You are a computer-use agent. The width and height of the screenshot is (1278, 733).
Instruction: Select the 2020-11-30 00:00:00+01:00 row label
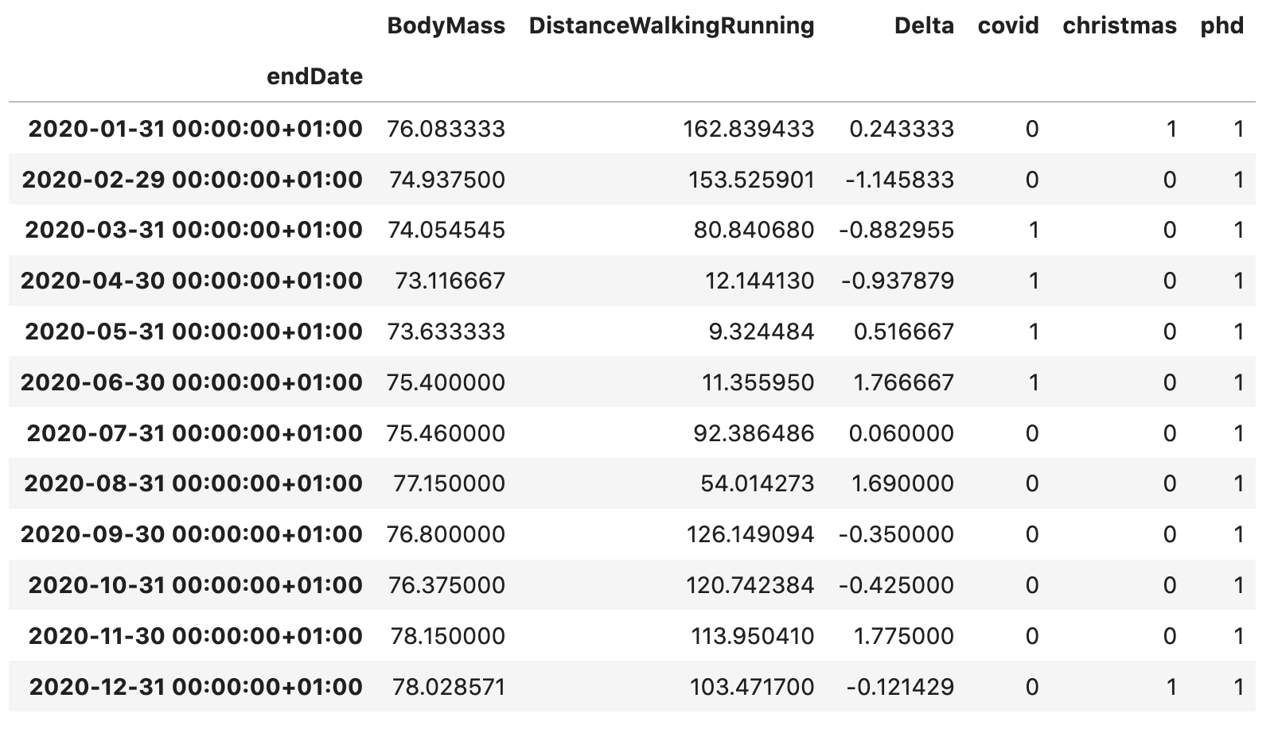[x=195, y=637]
